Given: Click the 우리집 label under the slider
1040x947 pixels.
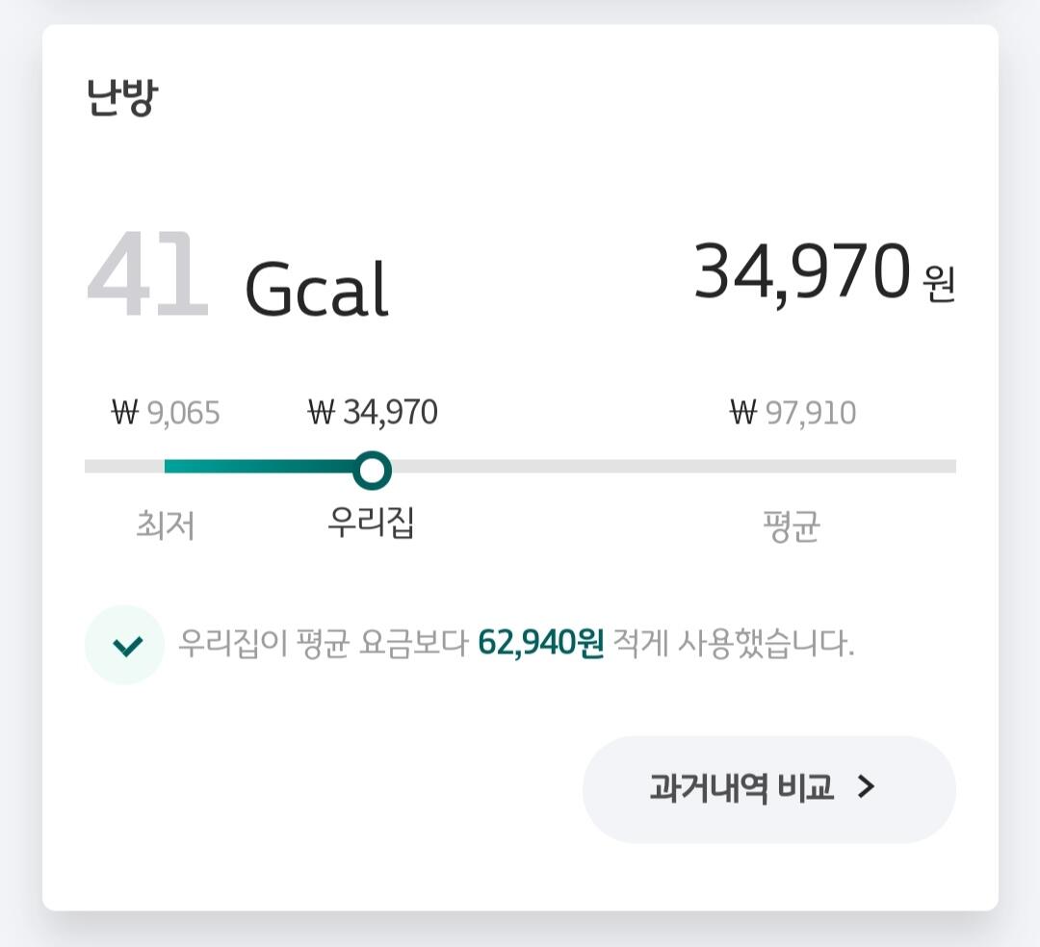Looking at the screenshot, I should click(x=372, y=523).
